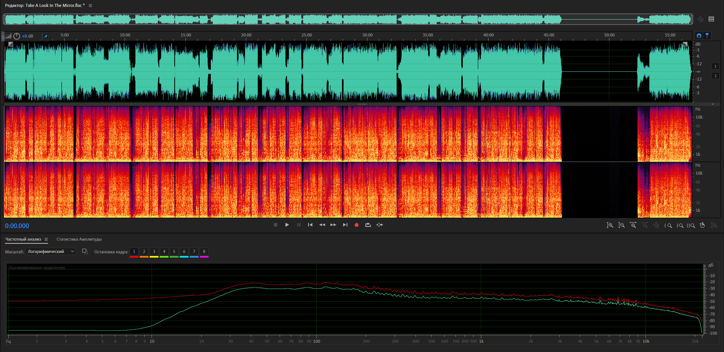Click the +0 dB volume knob
The height and width of the screenshot is (352, 724).
(x=17, y=36)
